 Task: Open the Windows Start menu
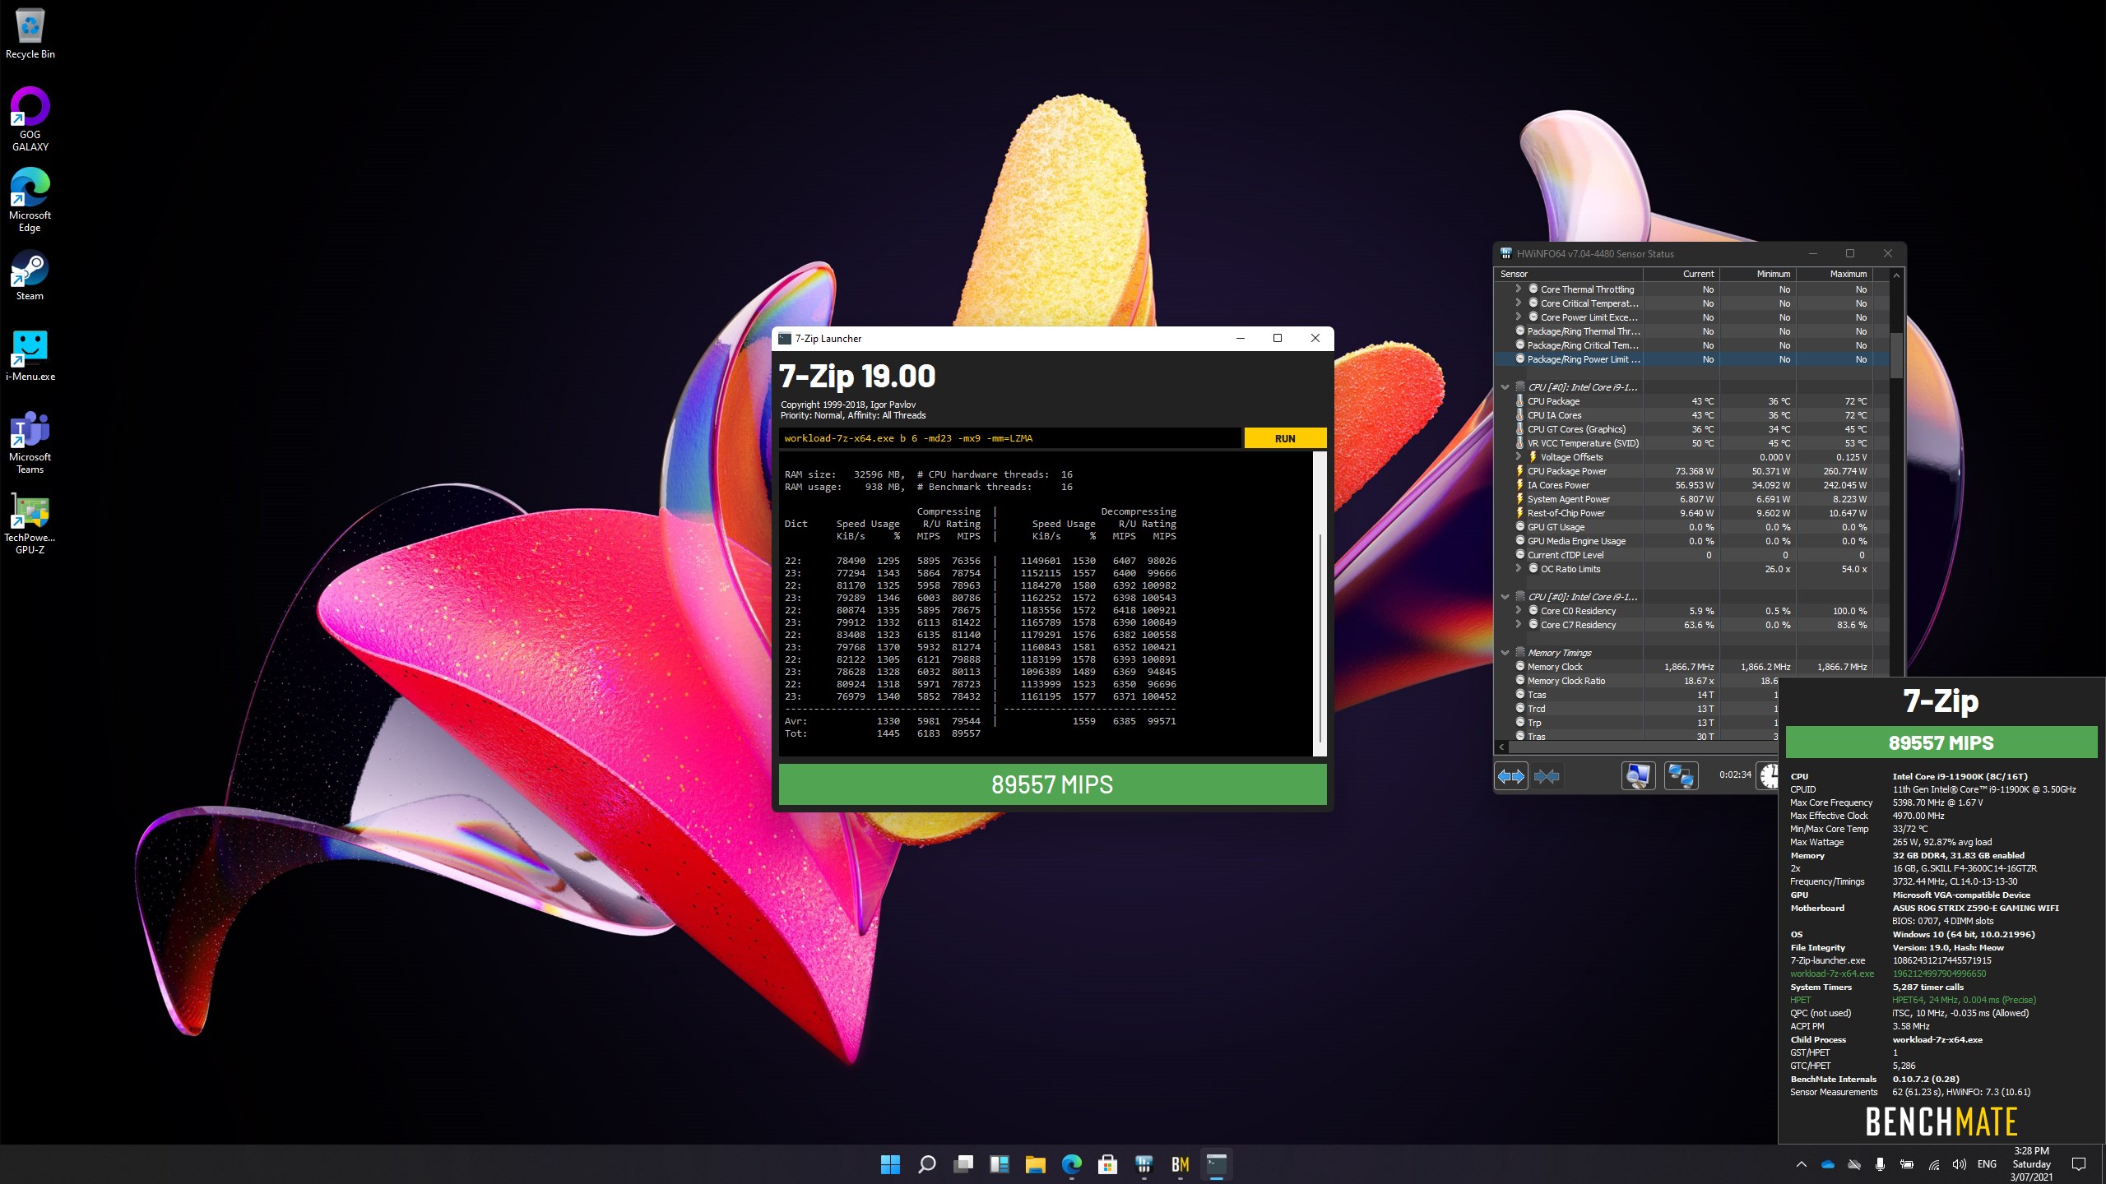[890, 1164]
